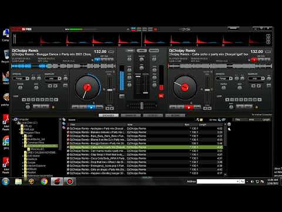
Task: Toggle the left deck loop lock icon
Action: pos(53,107)
